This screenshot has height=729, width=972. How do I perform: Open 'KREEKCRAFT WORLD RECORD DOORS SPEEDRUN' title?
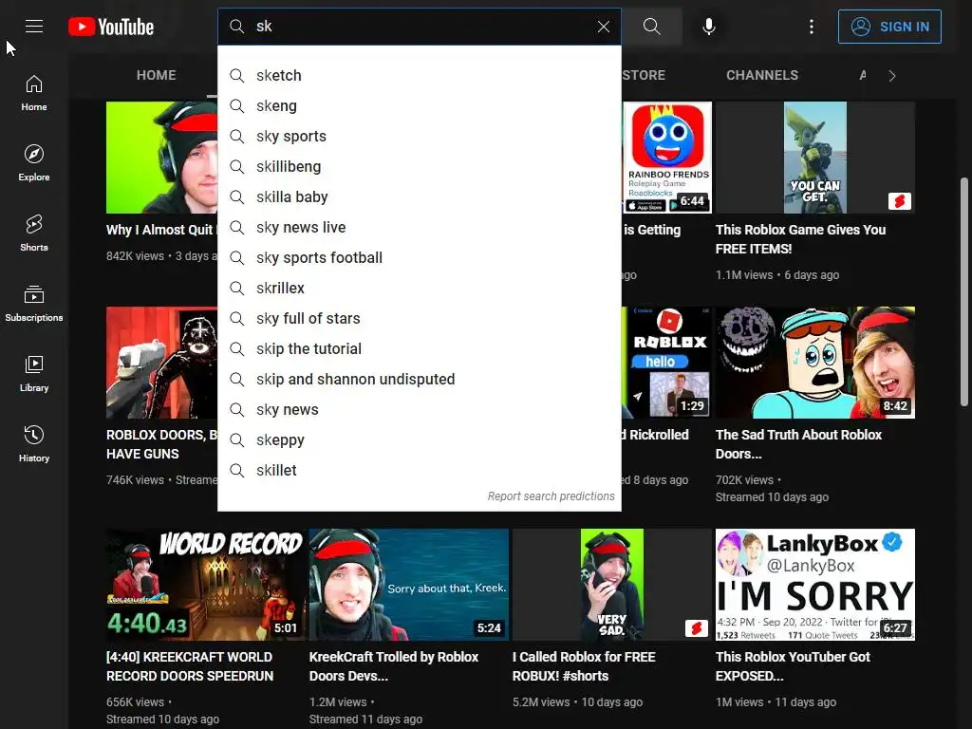[x=190, y=666]
